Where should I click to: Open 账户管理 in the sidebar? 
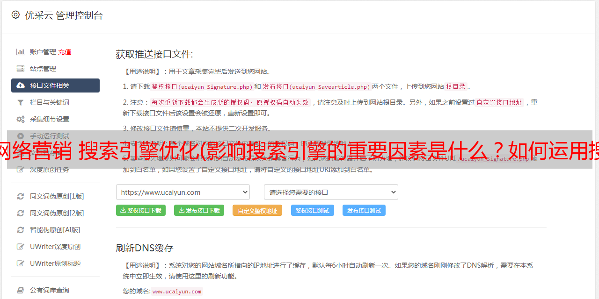click(43, 52)
